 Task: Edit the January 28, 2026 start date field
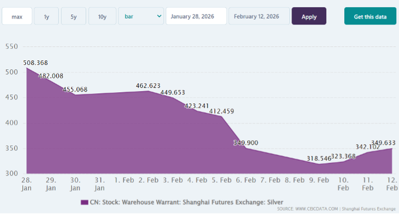196,16
